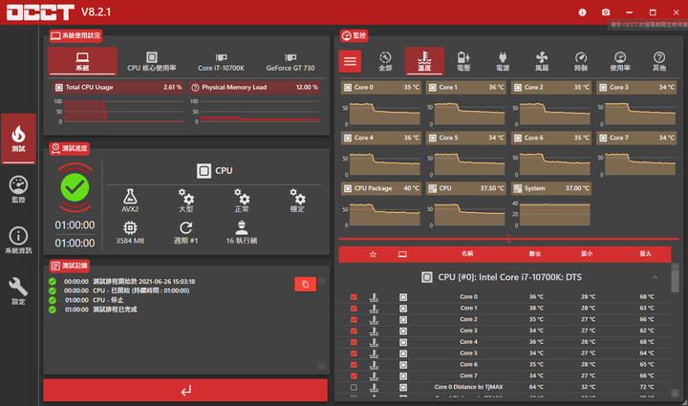Select the GeForce GT 730 tab

tap(290, 61)
